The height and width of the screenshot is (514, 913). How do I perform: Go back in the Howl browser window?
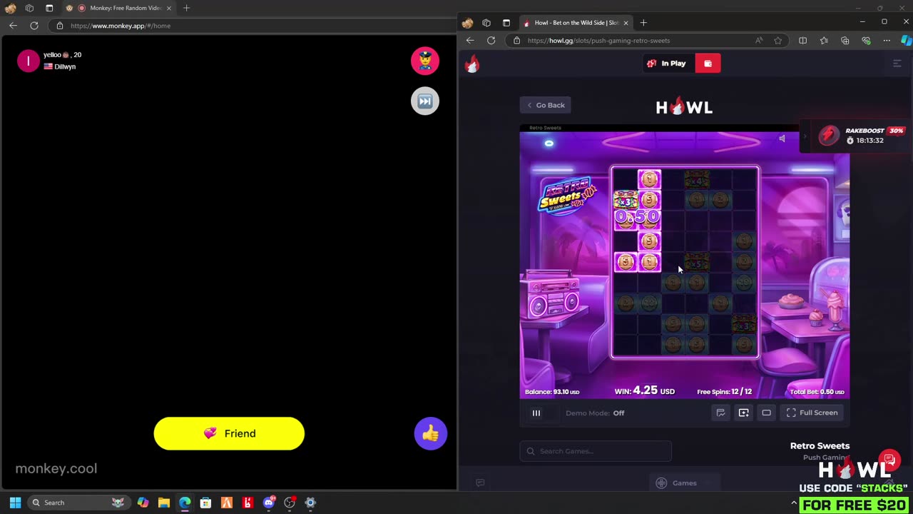point(470,40)
